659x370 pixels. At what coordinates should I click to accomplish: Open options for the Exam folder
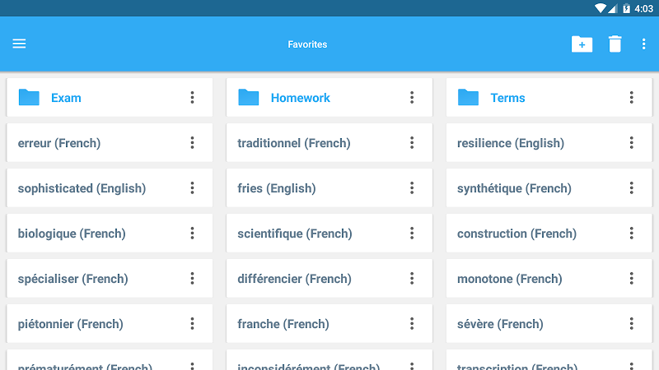[192, 98]
